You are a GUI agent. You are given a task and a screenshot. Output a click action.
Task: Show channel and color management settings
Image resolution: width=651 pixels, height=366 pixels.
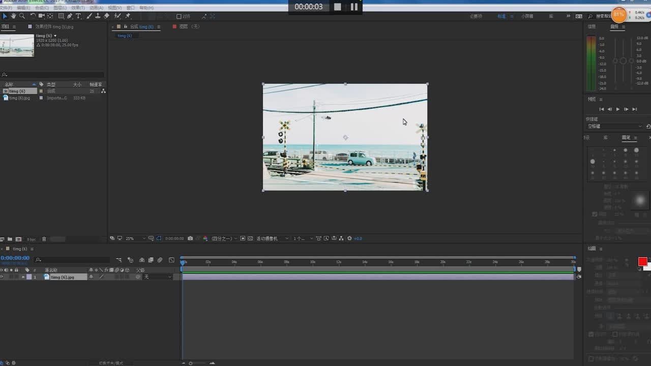click(x=205, y=238)
